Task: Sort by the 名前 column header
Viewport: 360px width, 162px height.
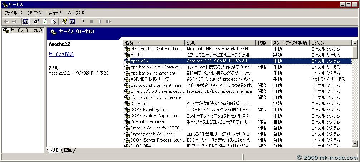Action: (x=154, y=43)
